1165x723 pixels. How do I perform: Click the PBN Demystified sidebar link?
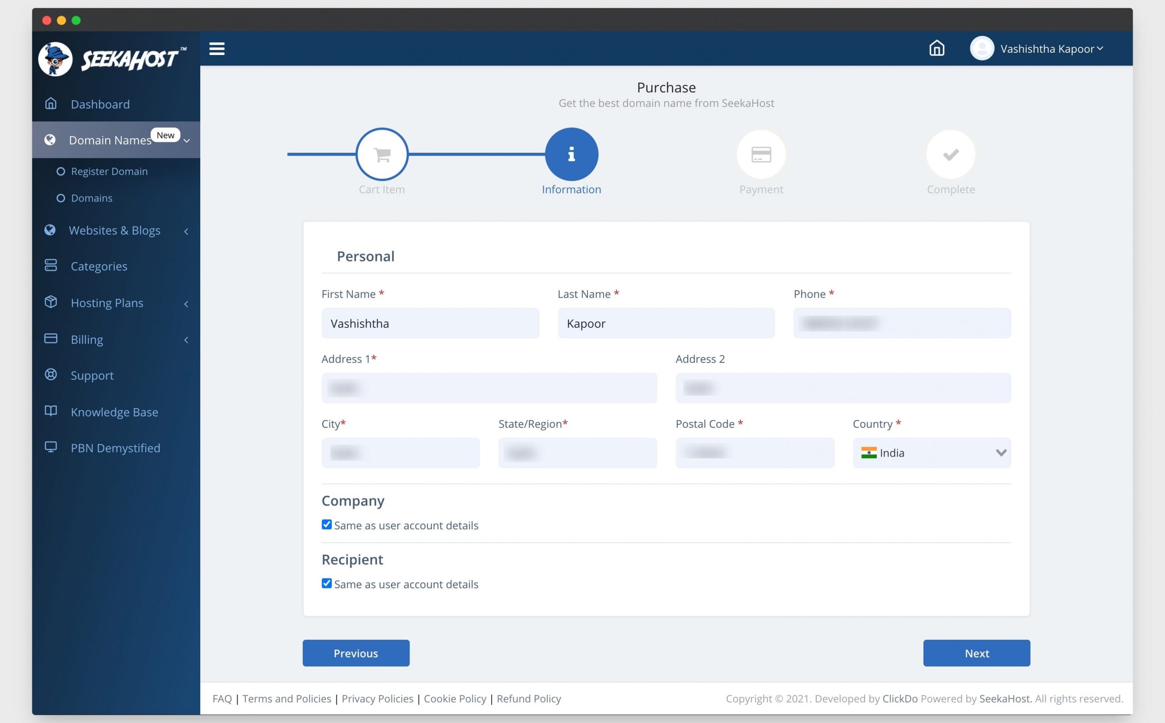click(x=115, y=448)
